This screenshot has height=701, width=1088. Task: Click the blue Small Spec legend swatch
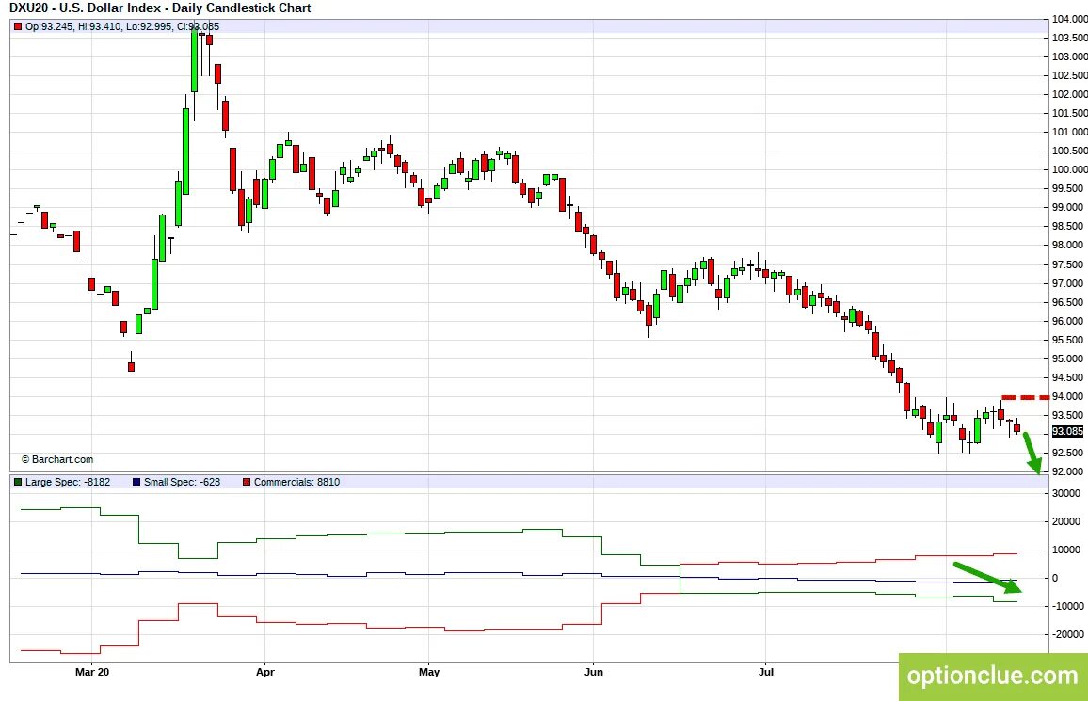[x=136, y=482]
